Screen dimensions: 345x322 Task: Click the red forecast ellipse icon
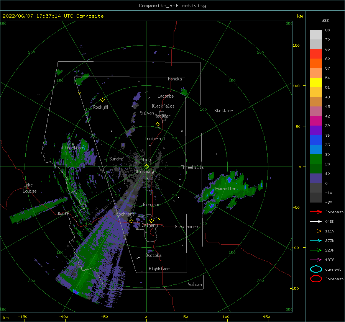316,279
